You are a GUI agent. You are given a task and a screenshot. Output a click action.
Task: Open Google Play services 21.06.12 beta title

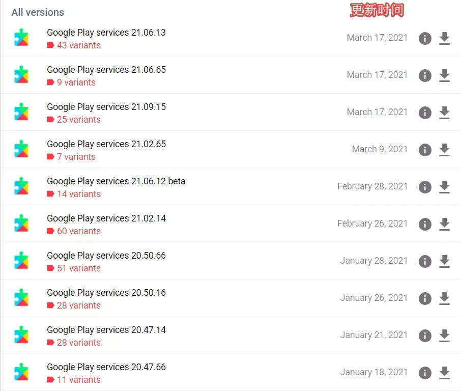click(116, 181)
